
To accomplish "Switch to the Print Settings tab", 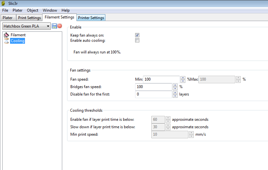I will pos(29,17).
